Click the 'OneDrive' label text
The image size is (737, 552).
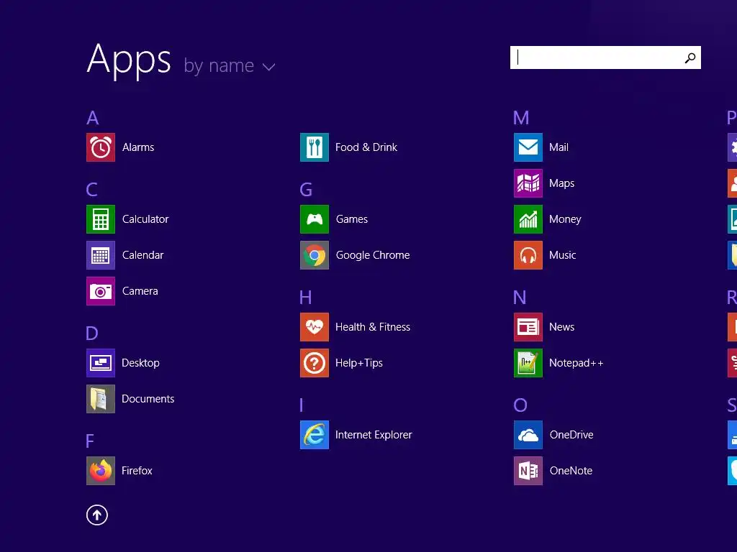(x=571, y=435)
